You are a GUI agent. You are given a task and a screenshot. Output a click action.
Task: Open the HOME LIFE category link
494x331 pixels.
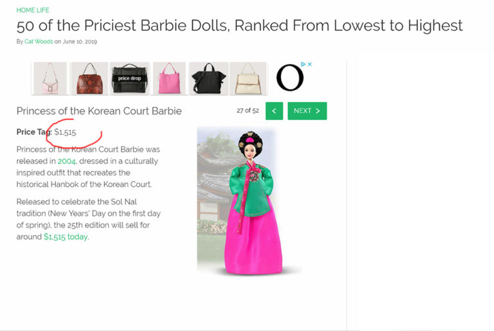click(x=33, y=10)
